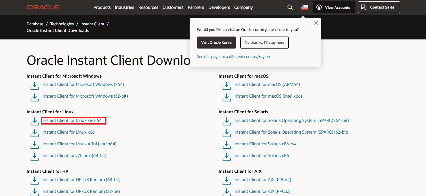Image resolution: width=426 pixels, height=196 pixels.
Task: Open Instant Client for Linux ARM (aarch64) link
Action: [x=79, y=144]
